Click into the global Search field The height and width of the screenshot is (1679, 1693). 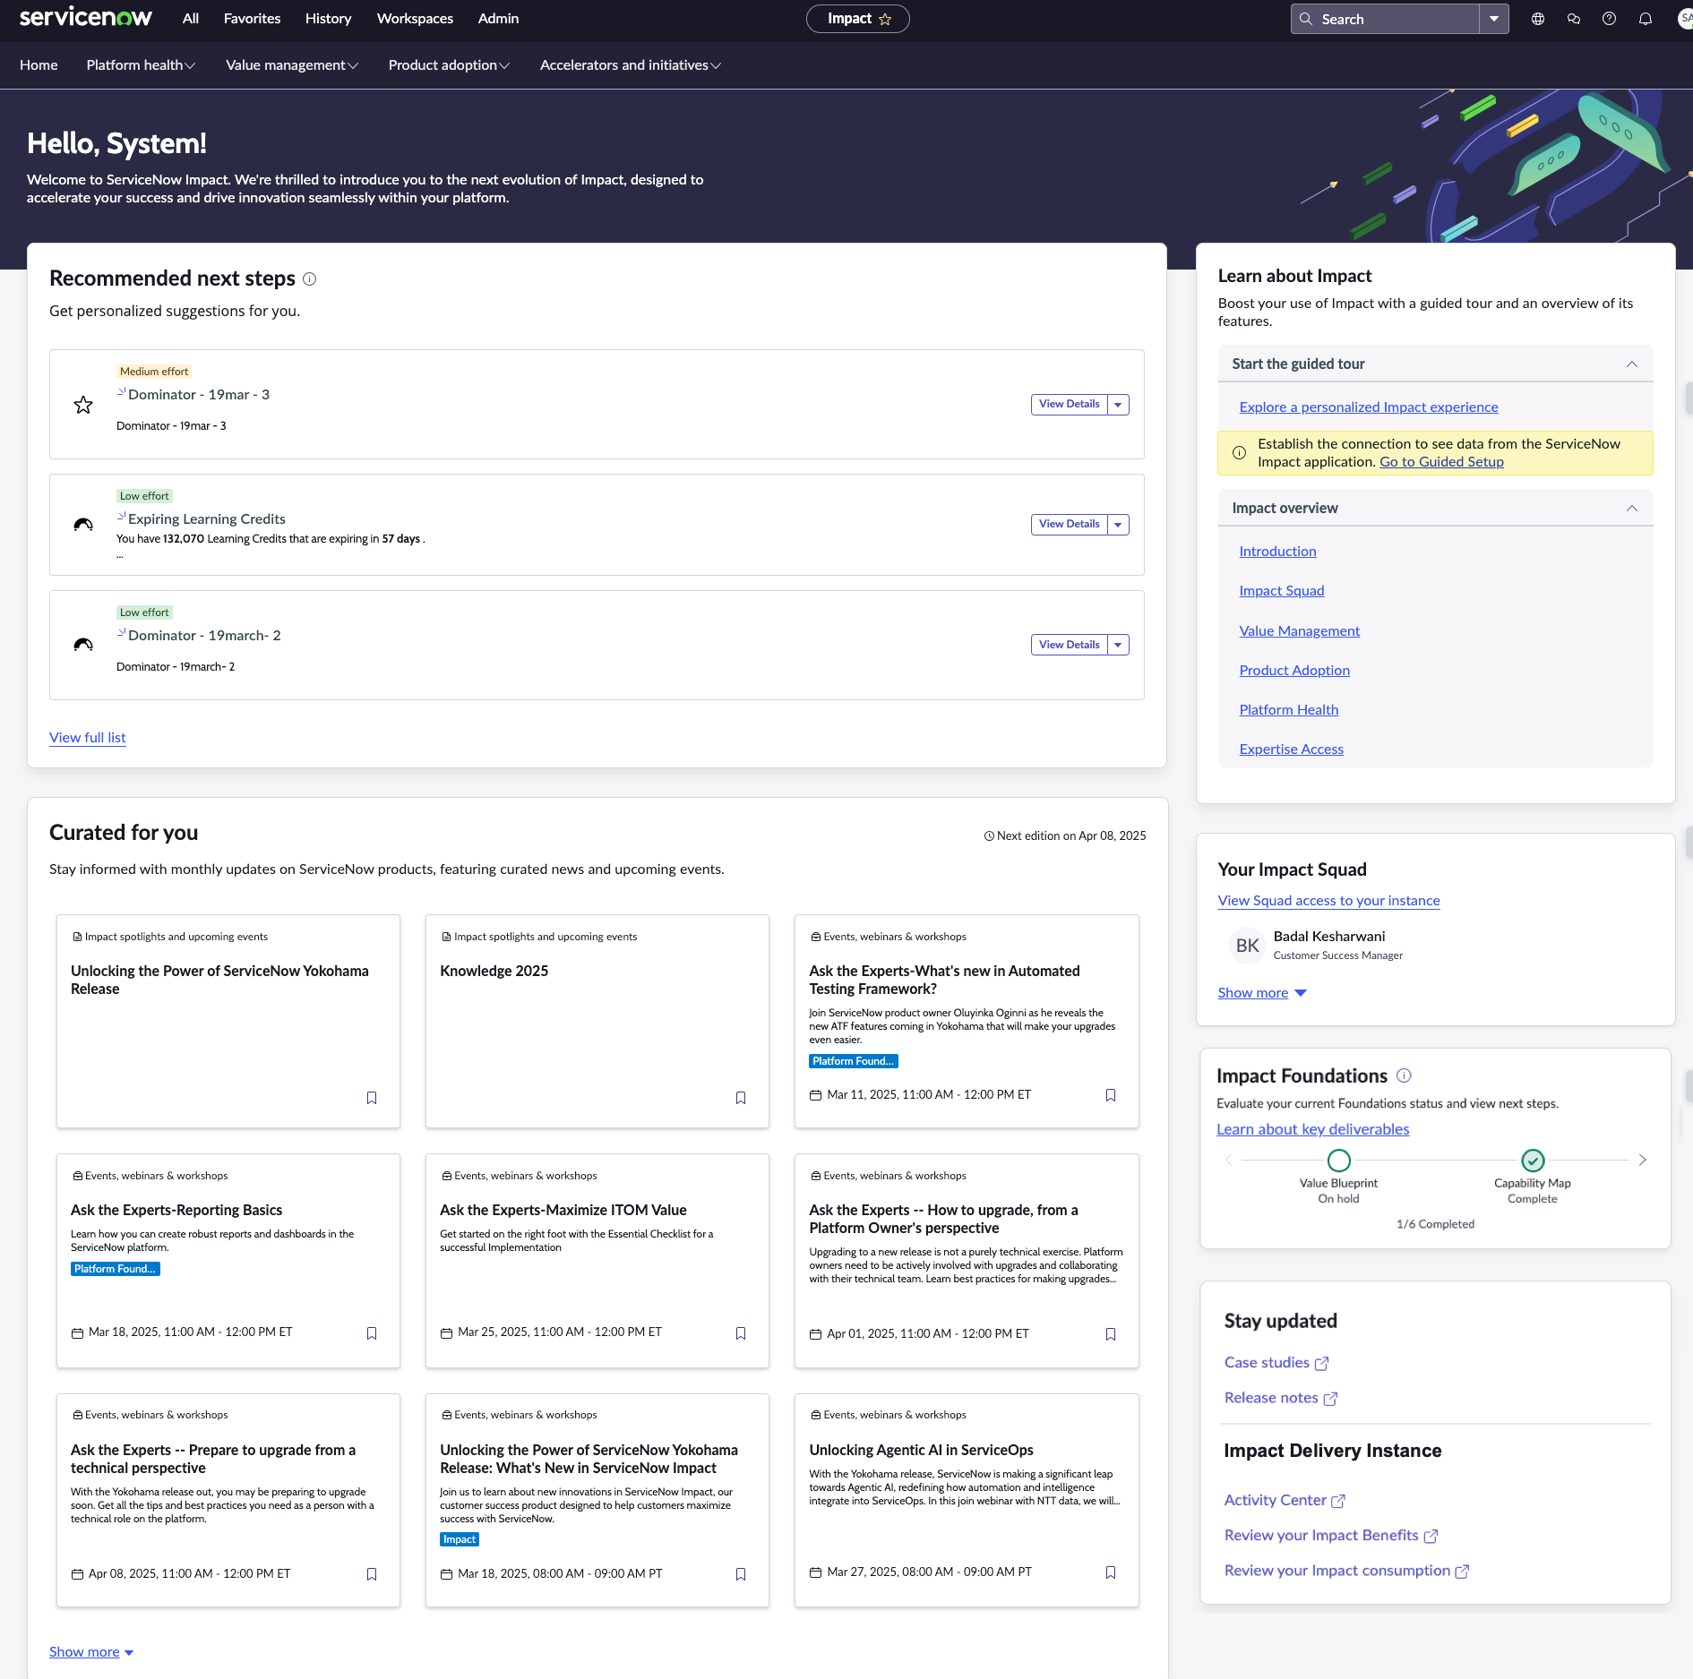1385,19
